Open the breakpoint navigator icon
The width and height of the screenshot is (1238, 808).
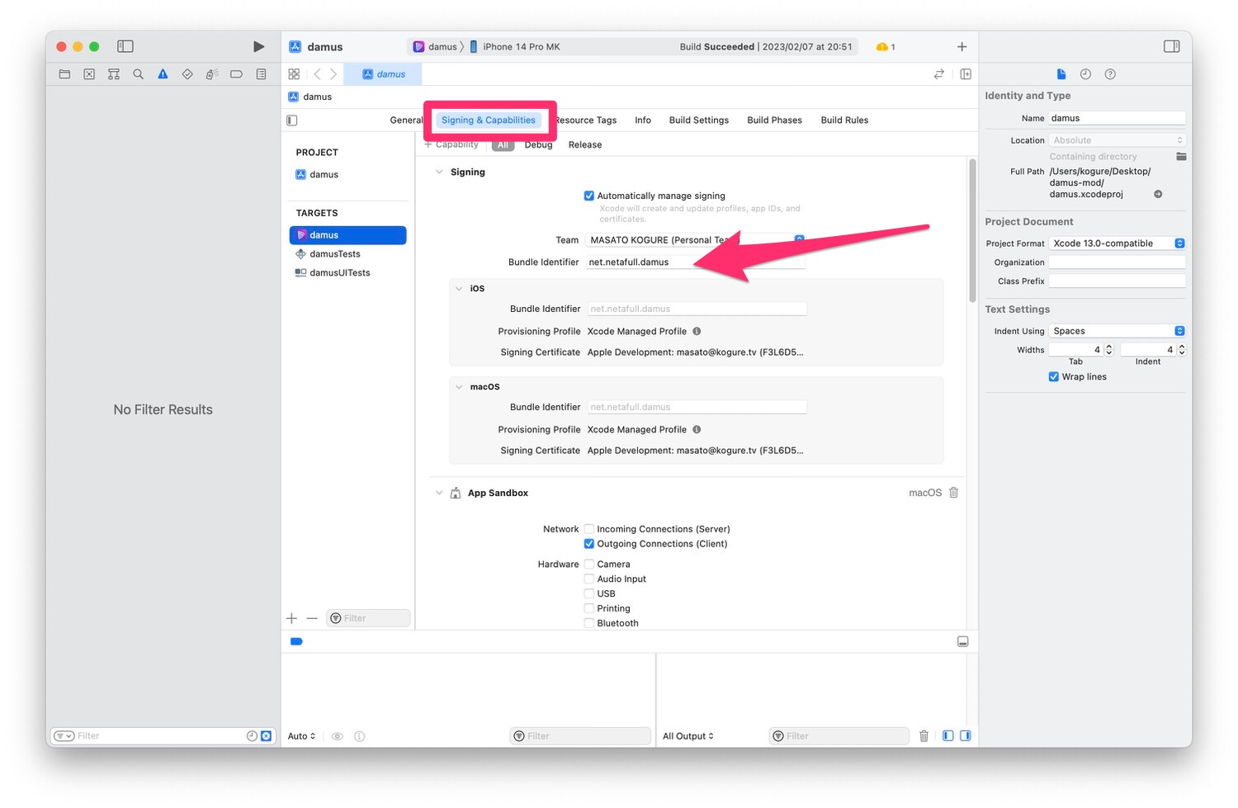coord(236,74)
